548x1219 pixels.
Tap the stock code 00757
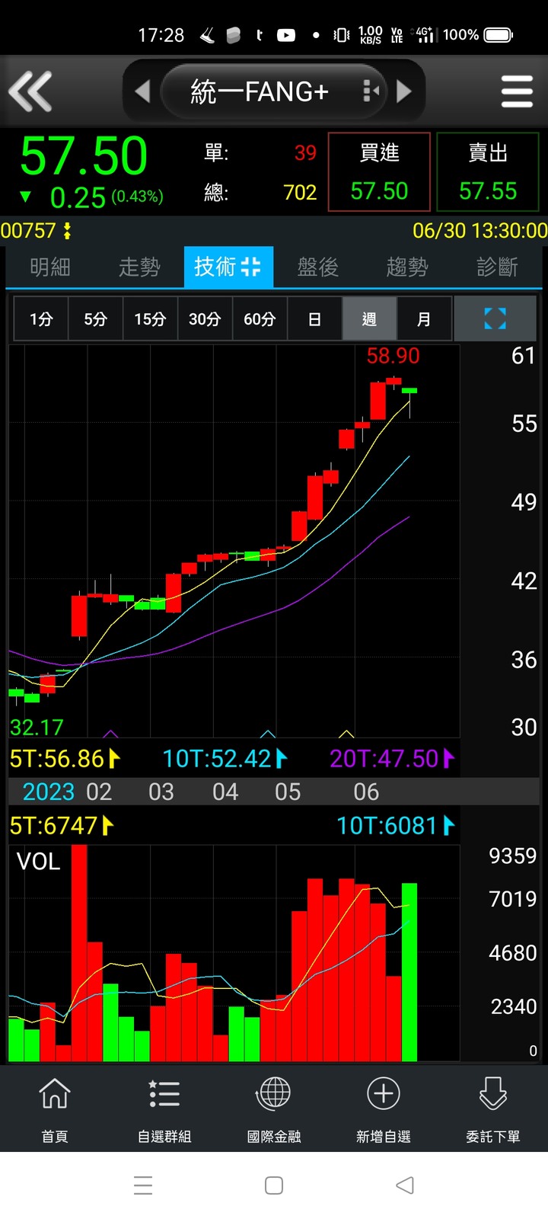(x=28, y=231)
